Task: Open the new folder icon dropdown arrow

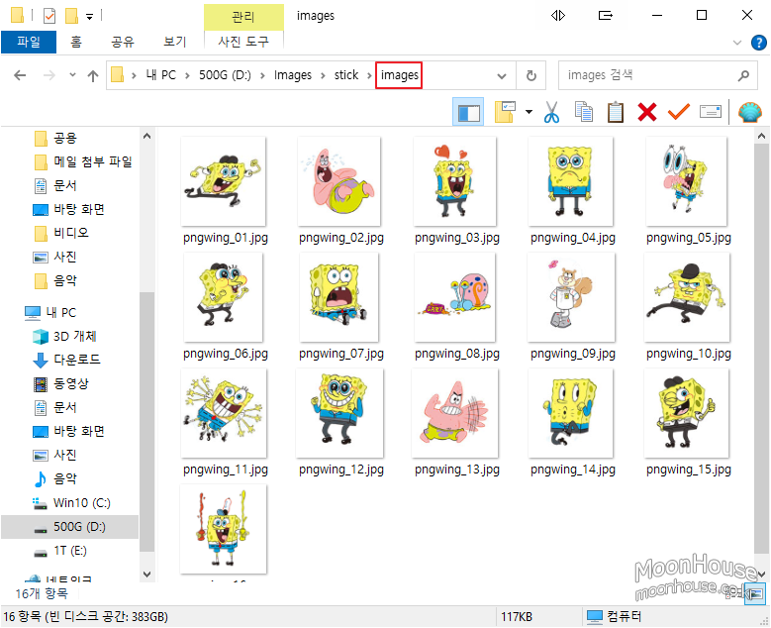Action: tap(529, 112)
